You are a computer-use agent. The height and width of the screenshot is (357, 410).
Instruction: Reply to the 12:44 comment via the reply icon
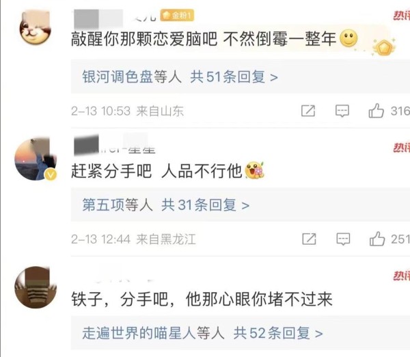(343, 239)
